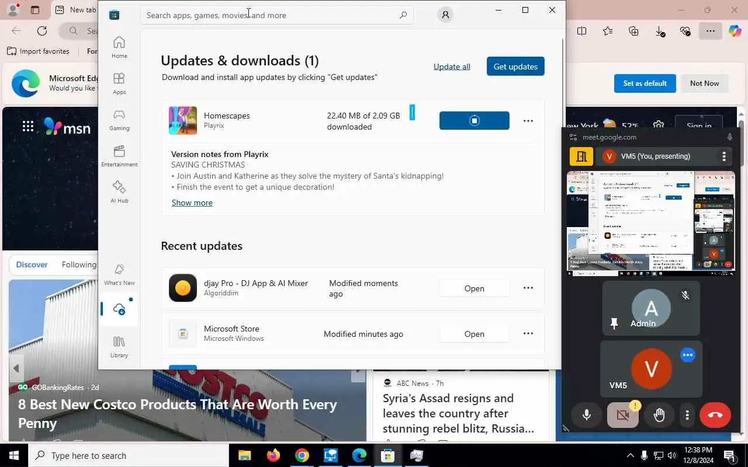The height and width of the screenshot is (467, 748).
Task: Open Costco products article headline
Action: coord(177,413)
